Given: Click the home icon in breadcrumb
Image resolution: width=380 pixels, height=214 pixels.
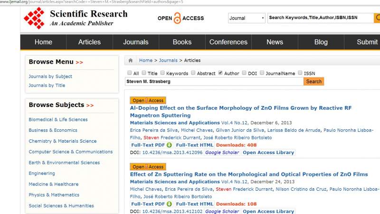Looking at the screenshot, I should [130, 60].
